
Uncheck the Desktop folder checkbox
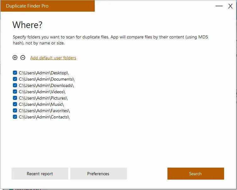[15, 73]
